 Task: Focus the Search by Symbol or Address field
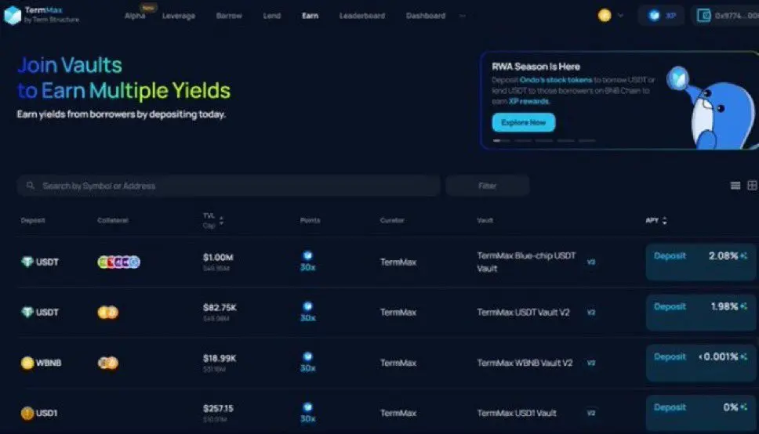[x=228, y=186]
